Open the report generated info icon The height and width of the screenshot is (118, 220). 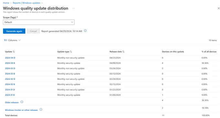(85, 31)
